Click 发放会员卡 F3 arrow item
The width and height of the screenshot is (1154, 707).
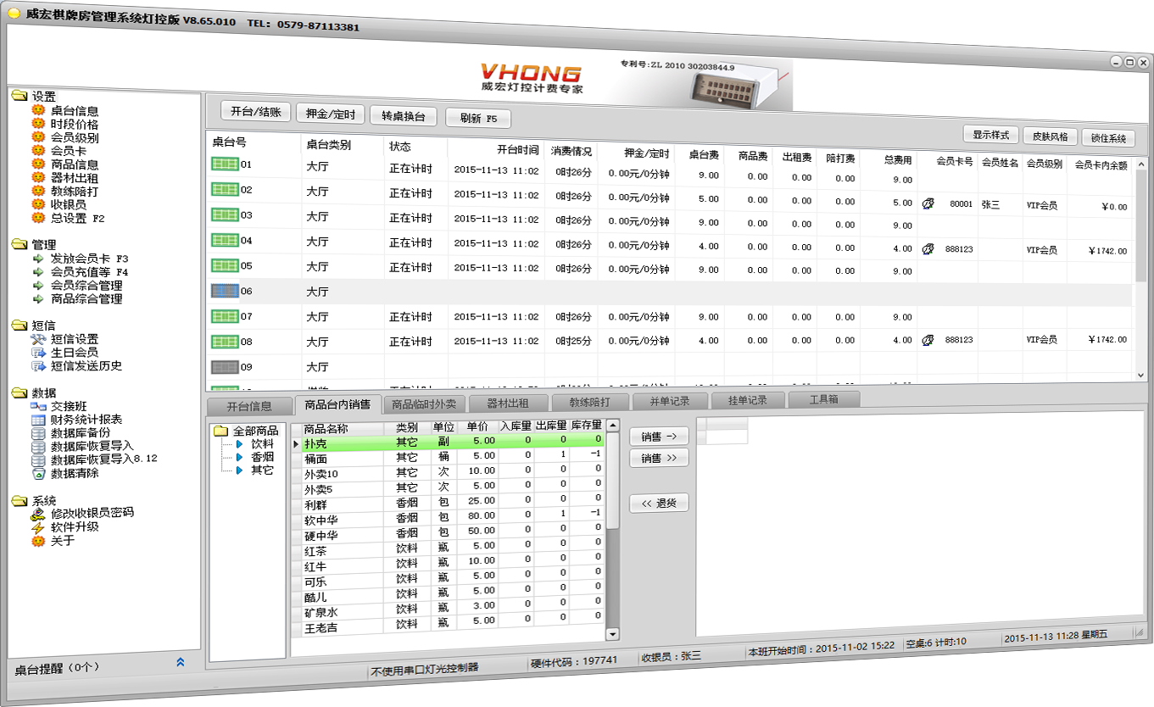tap(38, 259)
